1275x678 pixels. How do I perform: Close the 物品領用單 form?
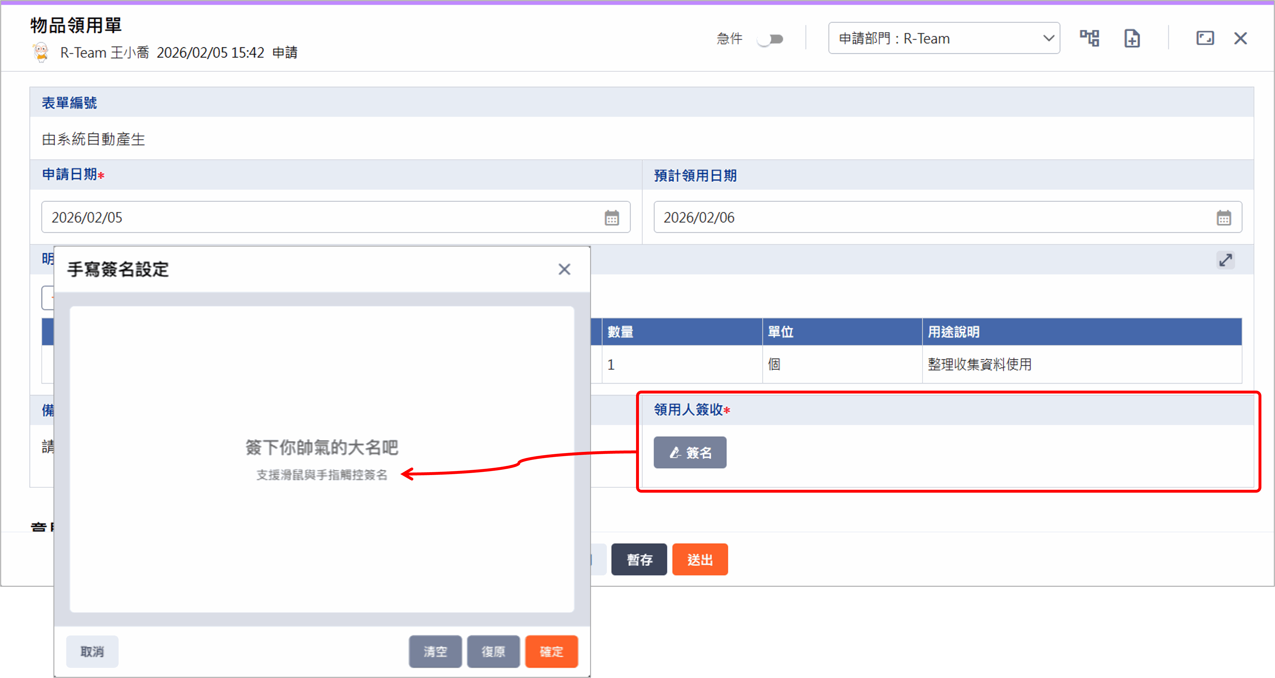coord(1240,38)
